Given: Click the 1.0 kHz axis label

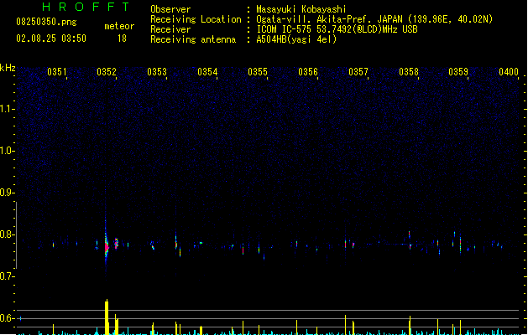Looking at the screenshot, I should coord(7,151).
